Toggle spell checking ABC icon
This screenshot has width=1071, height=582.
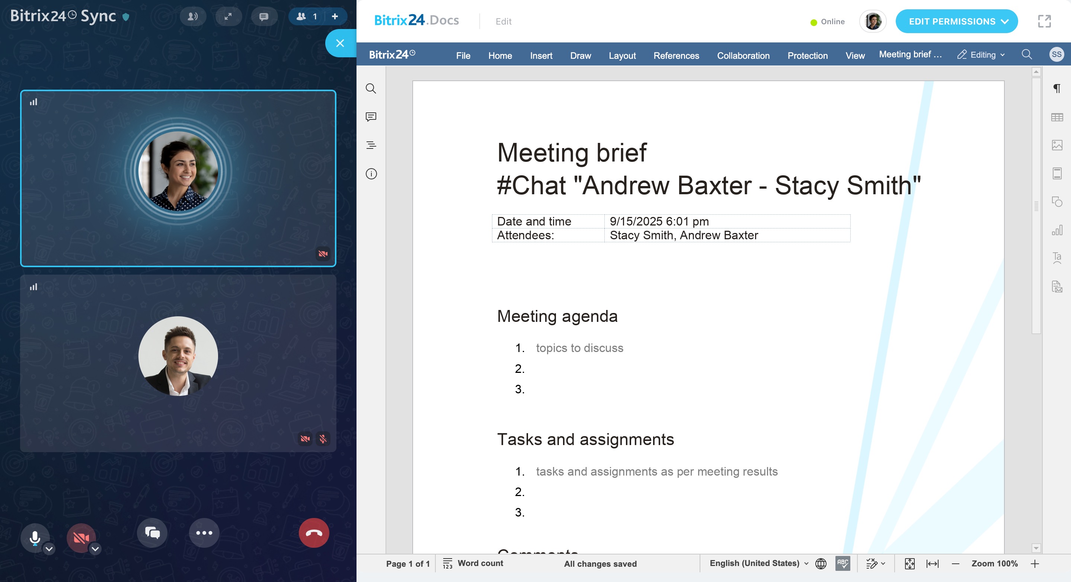tap(843, 564)
